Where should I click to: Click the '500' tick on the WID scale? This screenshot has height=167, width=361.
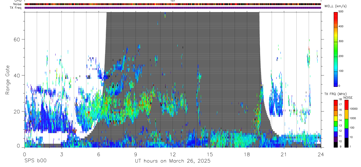(341, 11)
